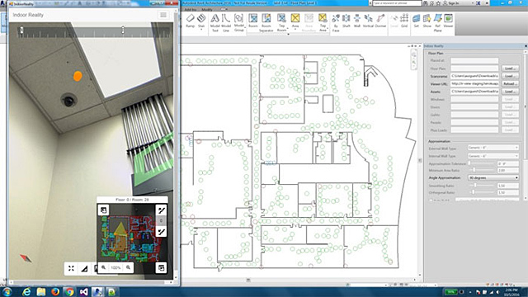Select the Wall opening tool

click(x=357, y=21)
